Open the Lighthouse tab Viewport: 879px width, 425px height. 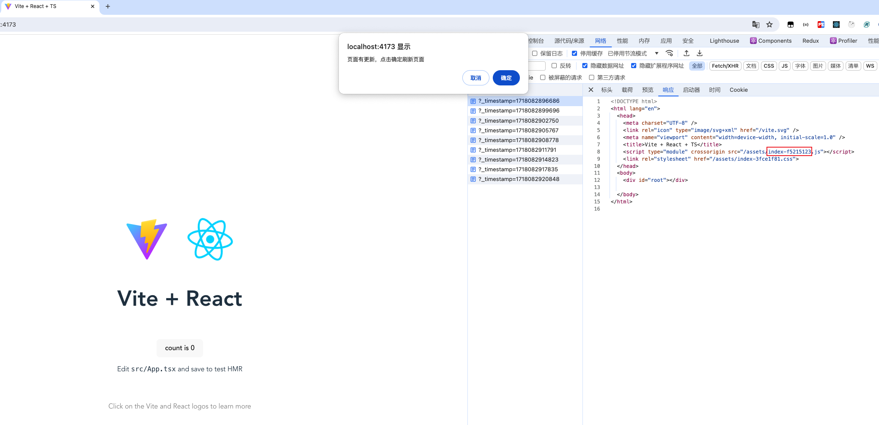[x=724, y=41]
